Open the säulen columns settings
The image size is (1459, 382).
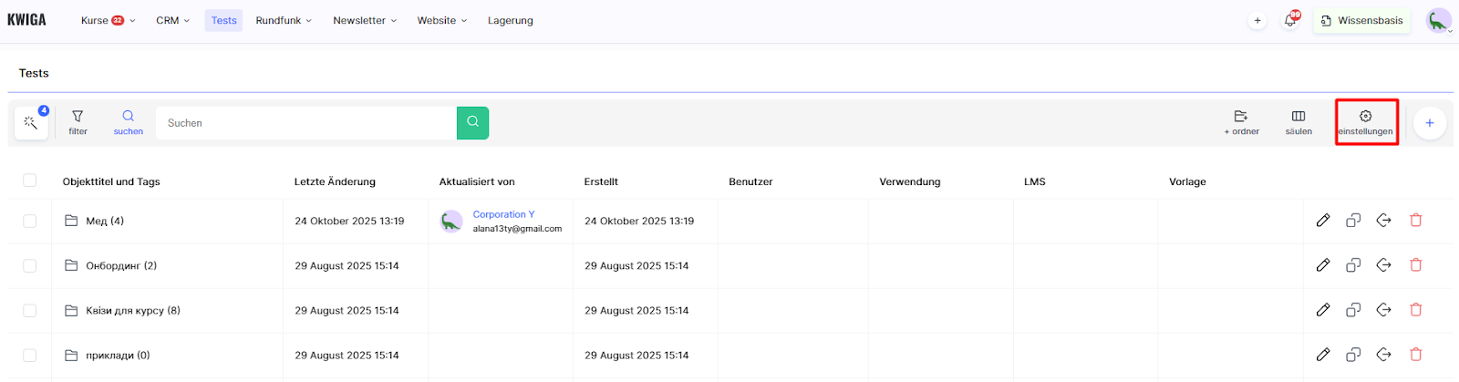click(x=1299, y=122)
